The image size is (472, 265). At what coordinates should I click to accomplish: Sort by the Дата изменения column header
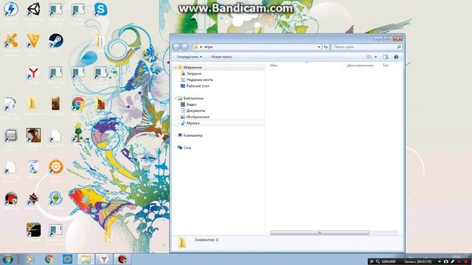pos(360,66)
